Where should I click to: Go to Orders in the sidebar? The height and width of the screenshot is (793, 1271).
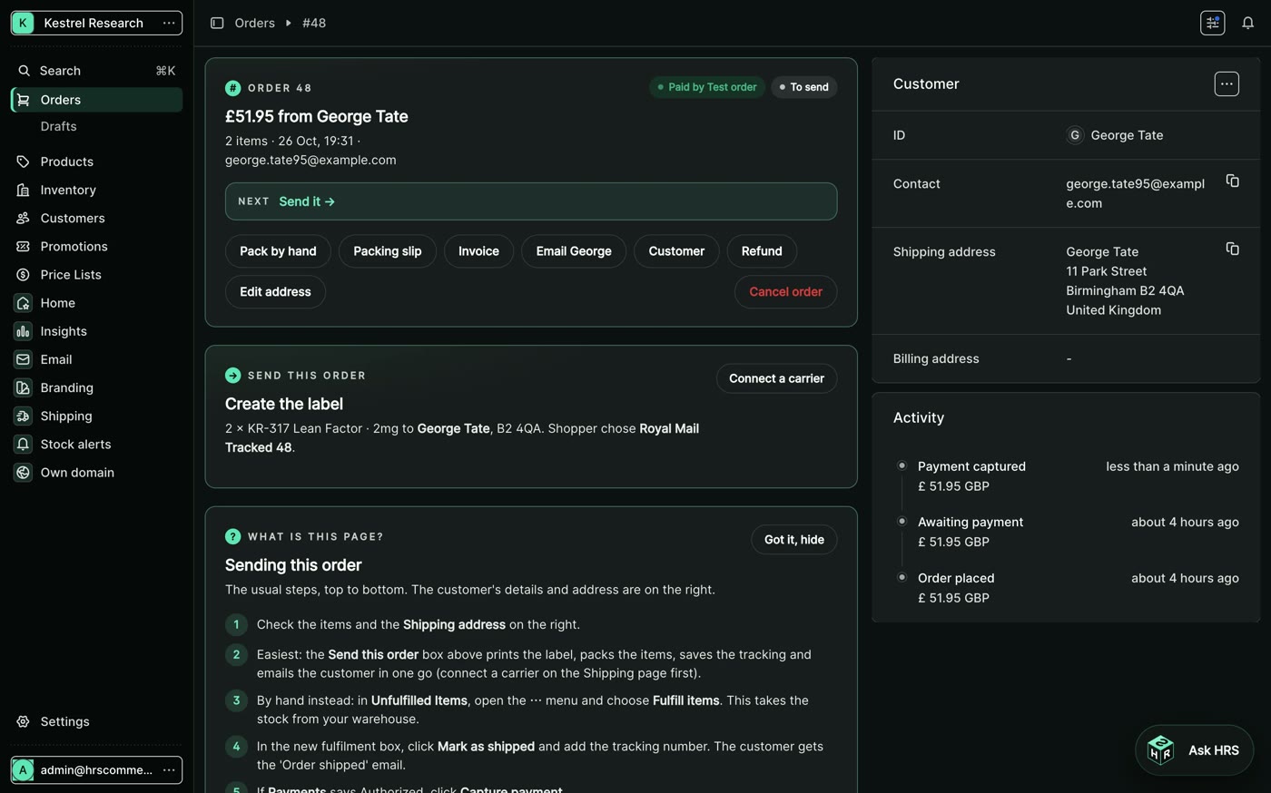[x=96, y=100]
